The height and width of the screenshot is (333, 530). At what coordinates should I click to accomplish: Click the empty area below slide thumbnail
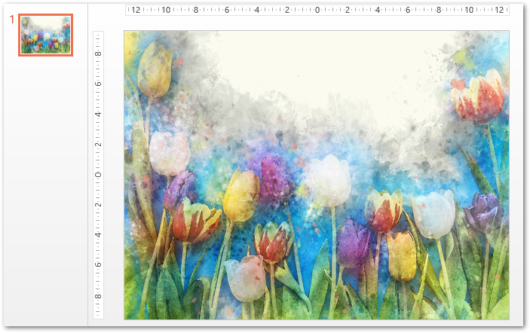click(x=45, y=188)
